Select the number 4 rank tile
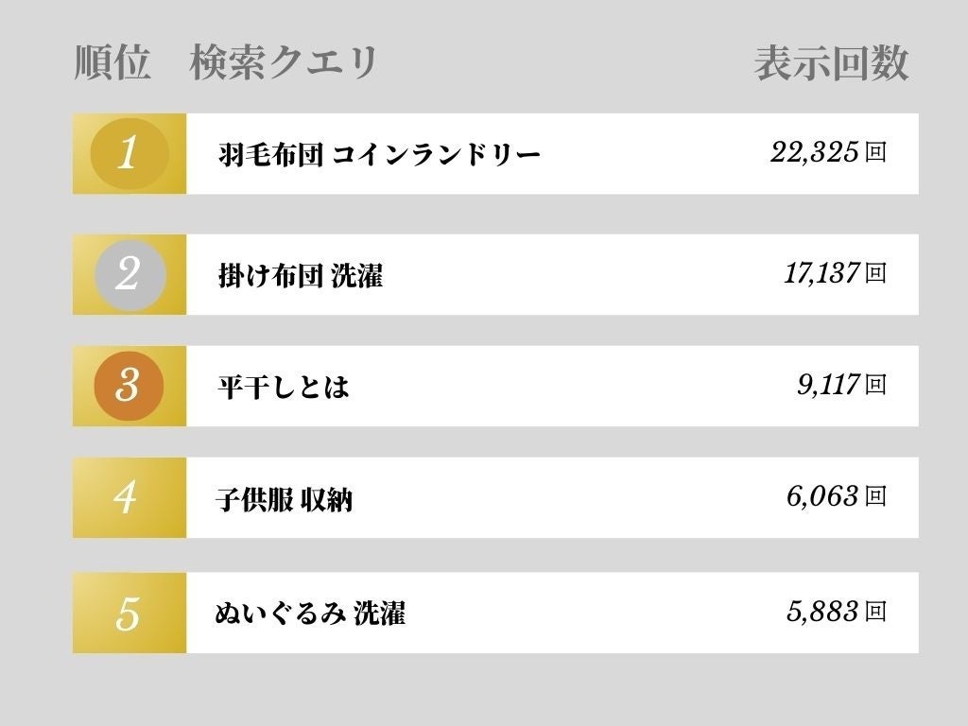 129,497
